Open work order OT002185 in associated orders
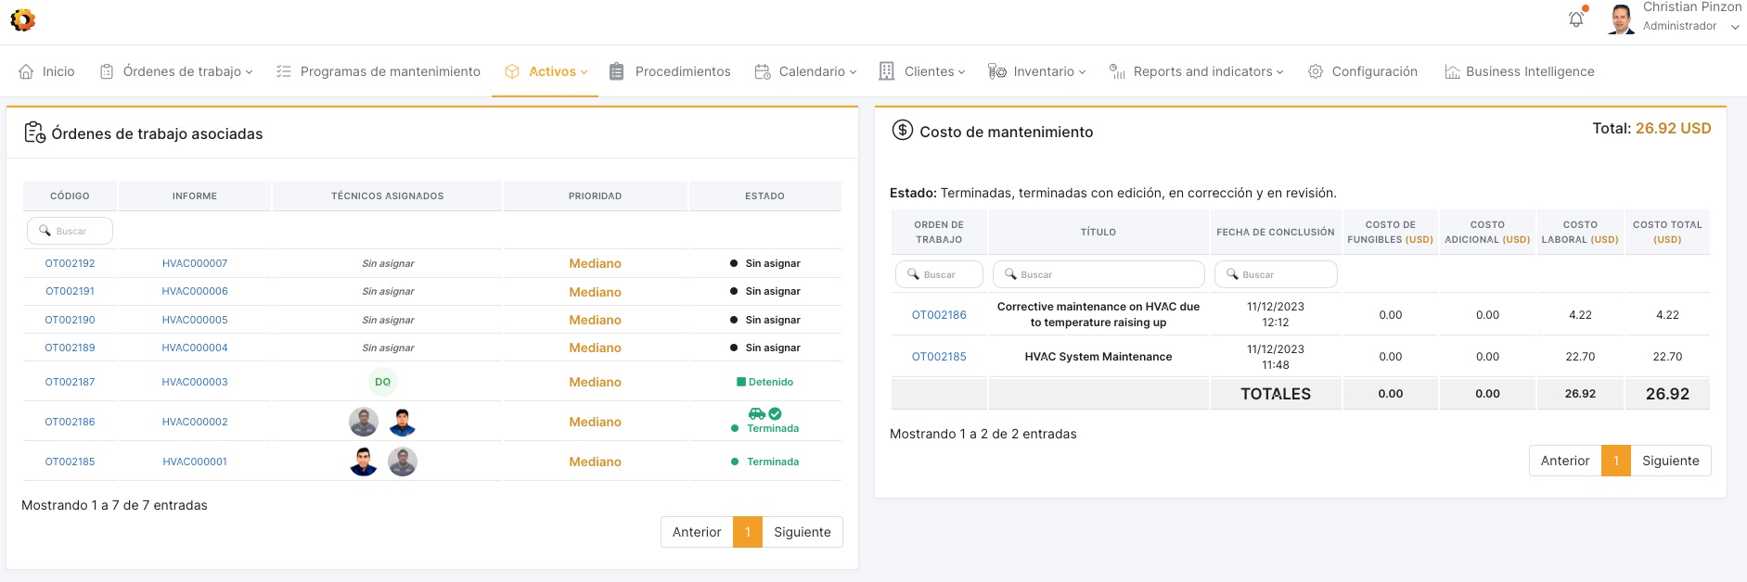1747x582 pixels. pyautogui.click(x=71, y=462)
